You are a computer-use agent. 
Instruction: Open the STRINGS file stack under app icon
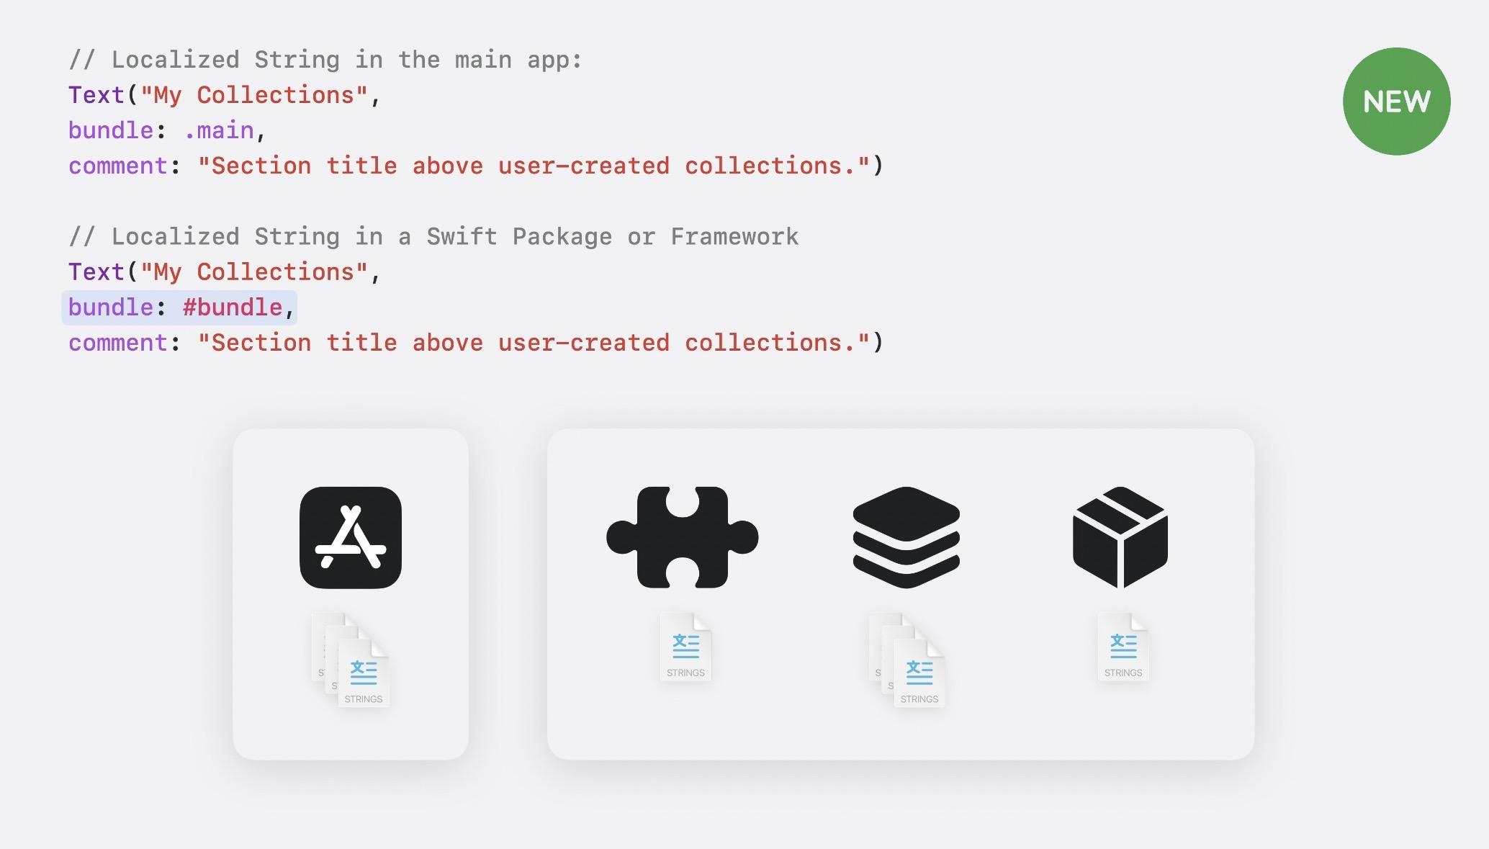coord(351,660)
